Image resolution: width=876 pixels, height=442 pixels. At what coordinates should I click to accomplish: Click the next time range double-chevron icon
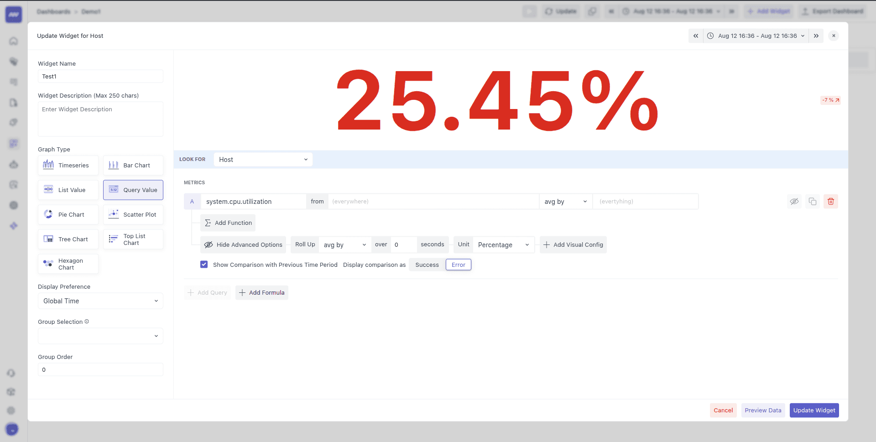pyautogui.click(x=816, y=36)
